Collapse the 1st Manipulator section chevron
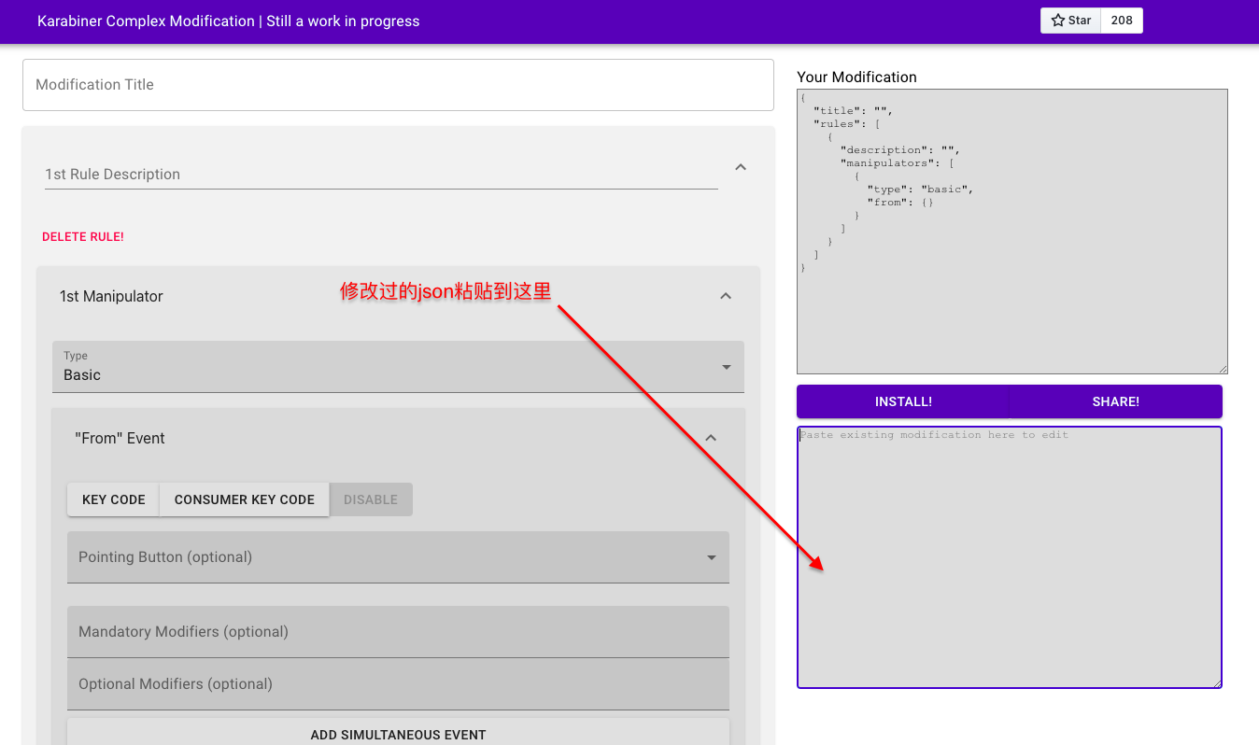Viewport: 1259px width, 745px height. pos(726,296)
